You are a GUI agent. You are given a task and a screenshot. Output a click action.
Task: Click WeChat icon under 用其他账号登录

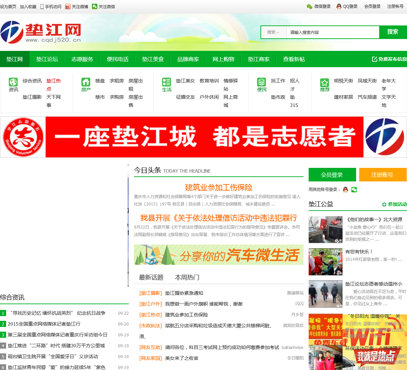(354, 190)
